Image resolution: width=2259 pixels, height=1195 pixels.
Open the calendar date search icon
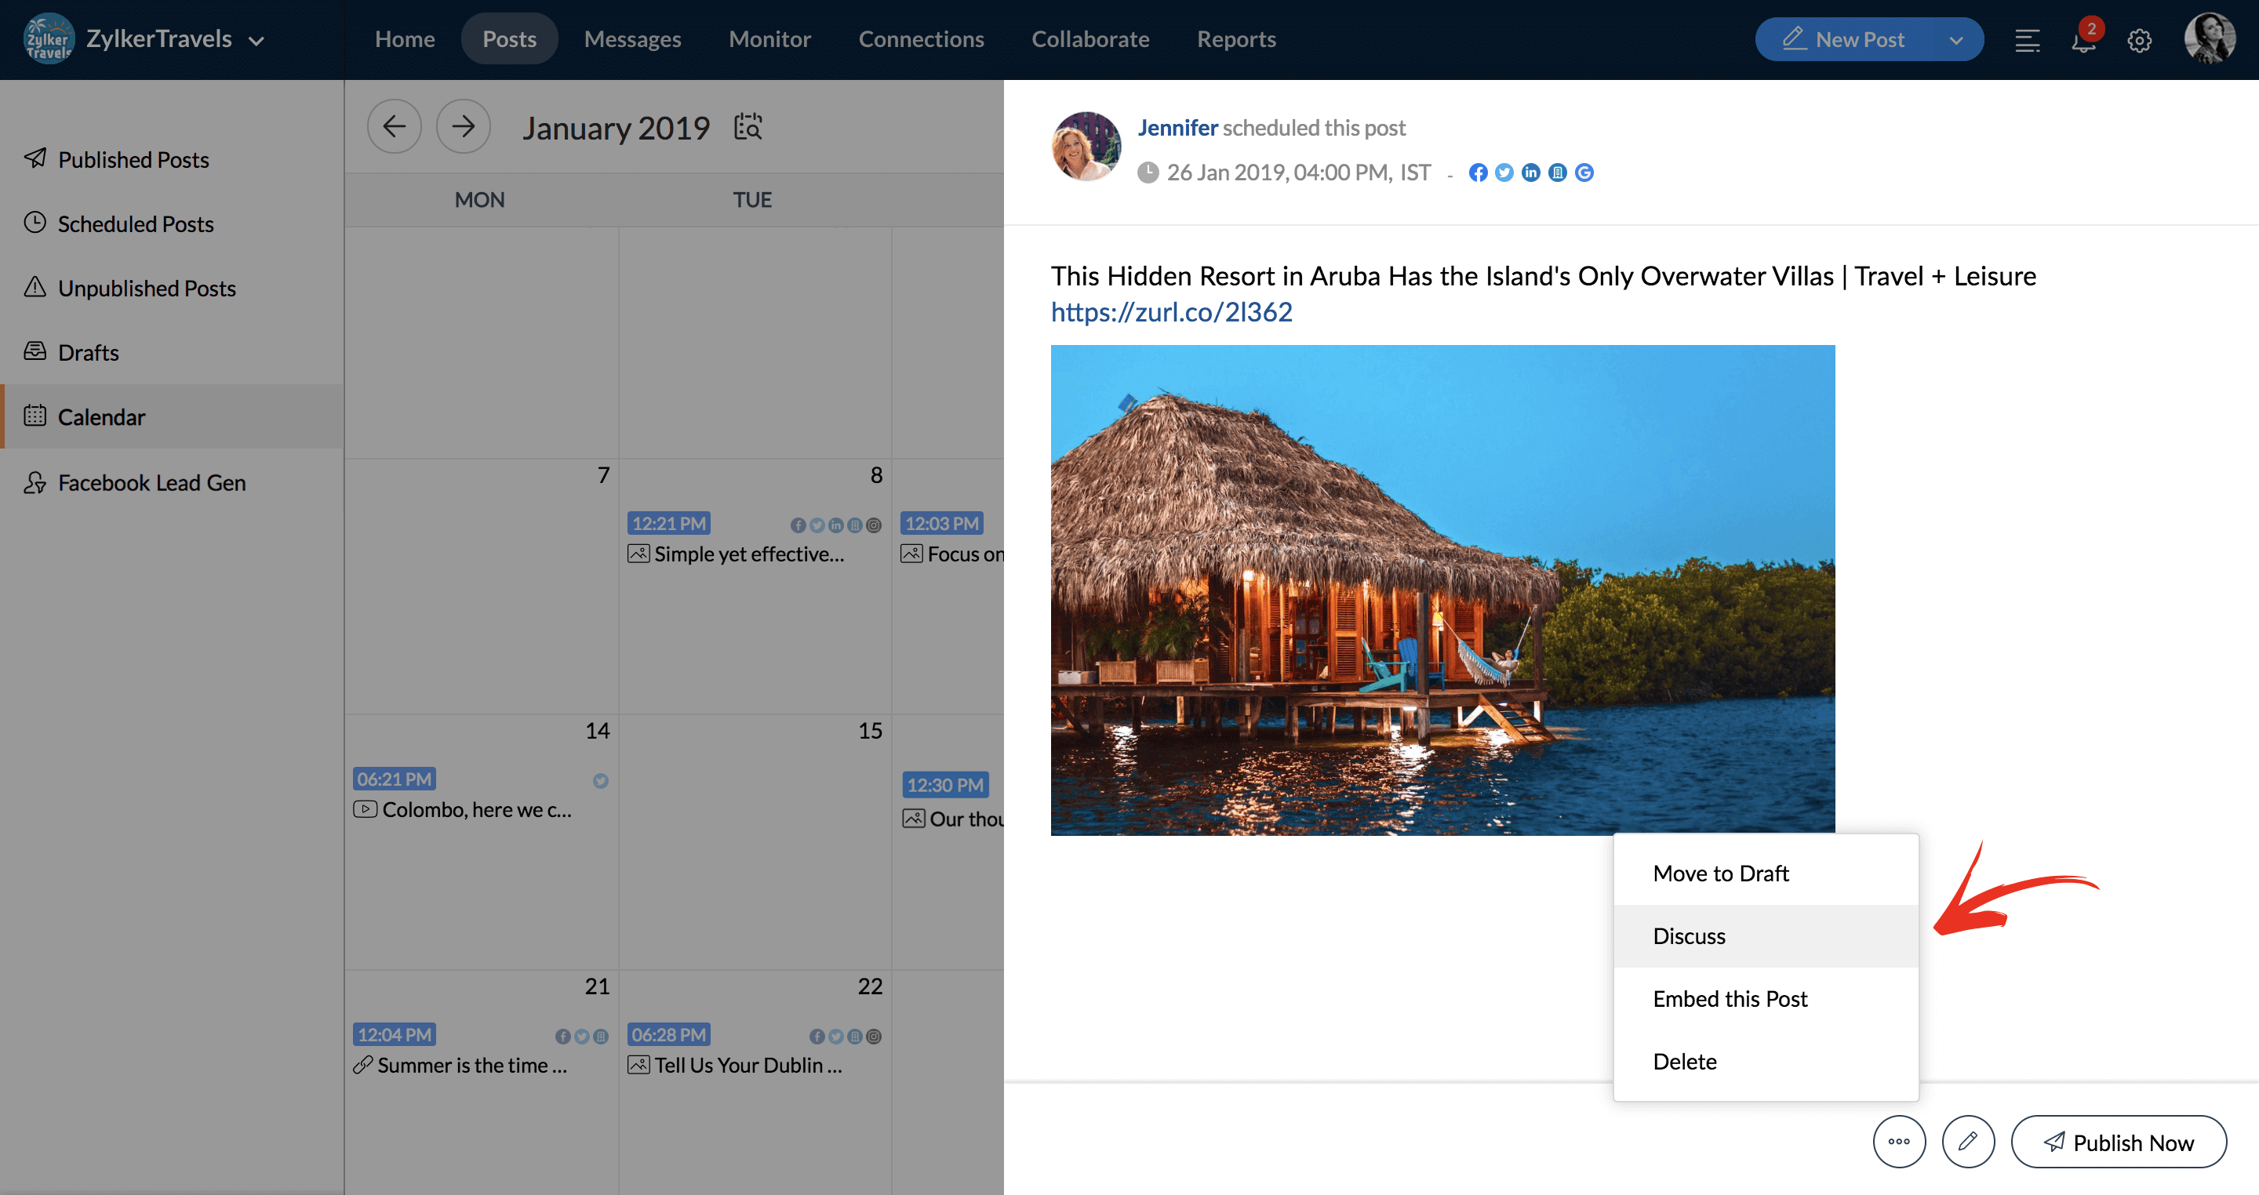[748, 127]
